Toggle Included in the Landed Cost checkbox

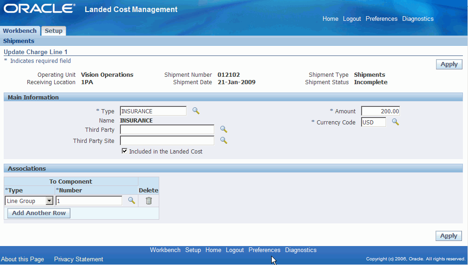click(x=125, y=151)
